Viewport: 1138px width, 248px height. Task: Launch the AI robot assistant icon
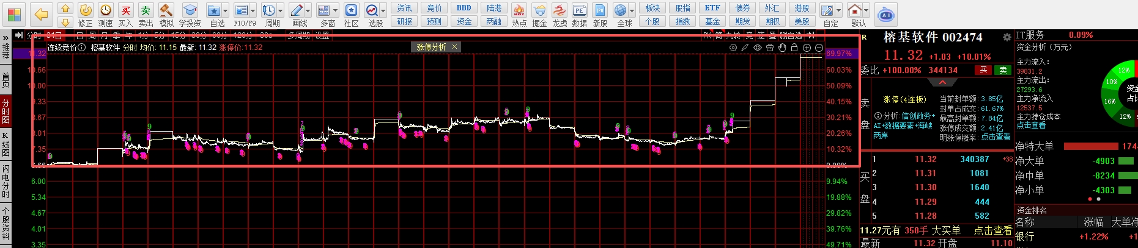(x=885, y=15)
